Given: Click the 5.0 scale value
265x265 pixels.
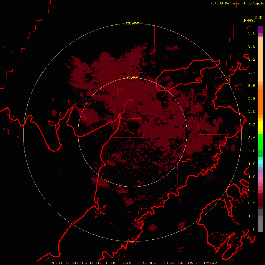Looking at the screenshot, I should [252, 112].
